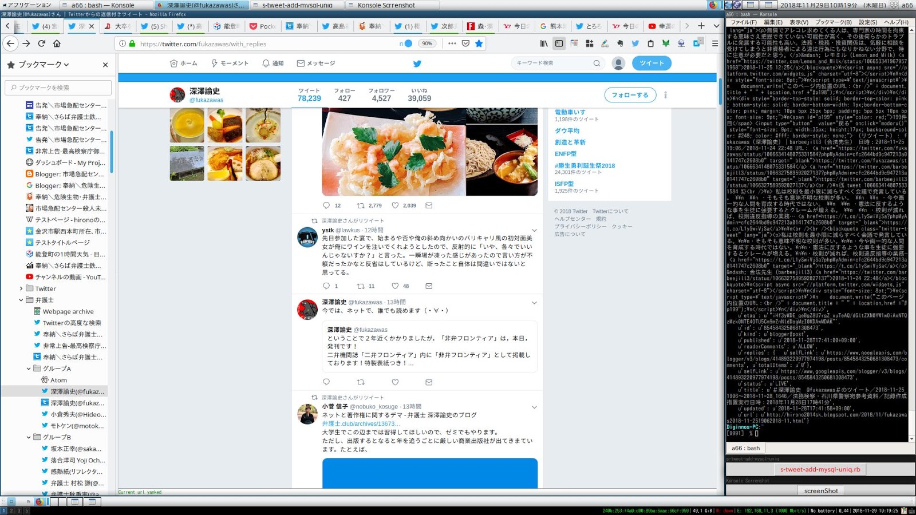Click the 90% zoom level indicator
Image resolution: width=916 pixels, height=515 pixels.
[x=427, y=43]
